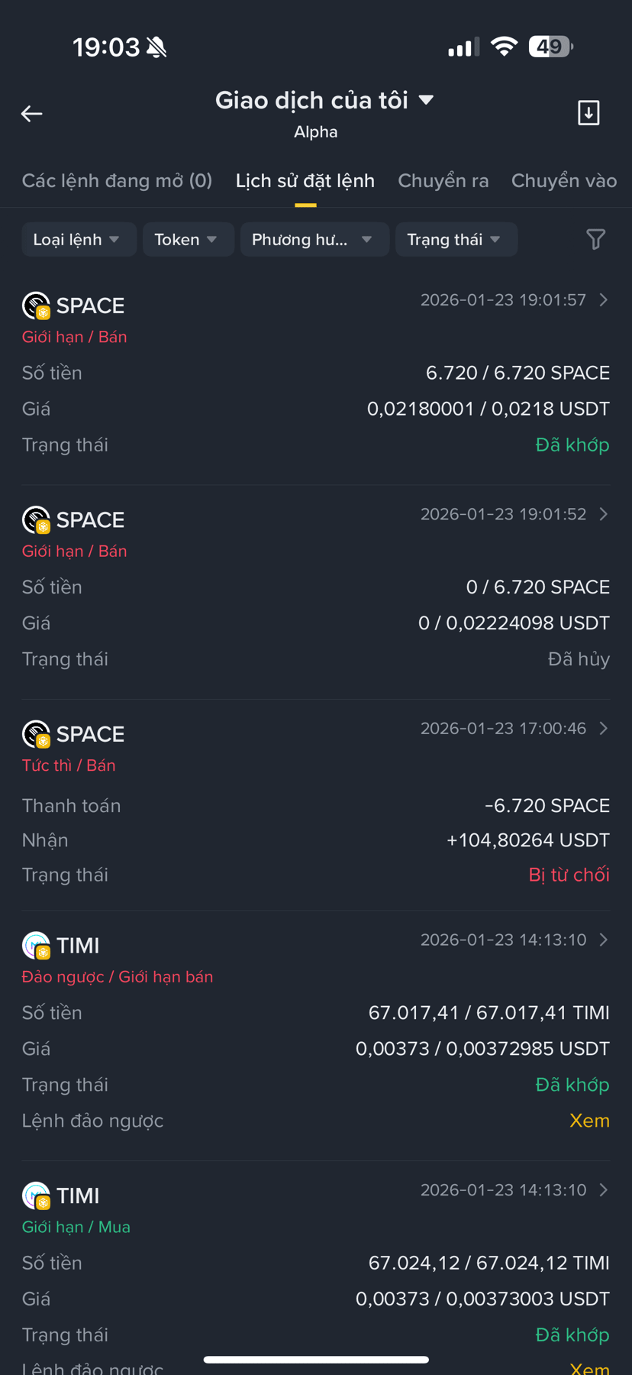Tap the TIMI token logo in reversed sell order
This screenshot has height=1375, width=632.
click(36, 946)
